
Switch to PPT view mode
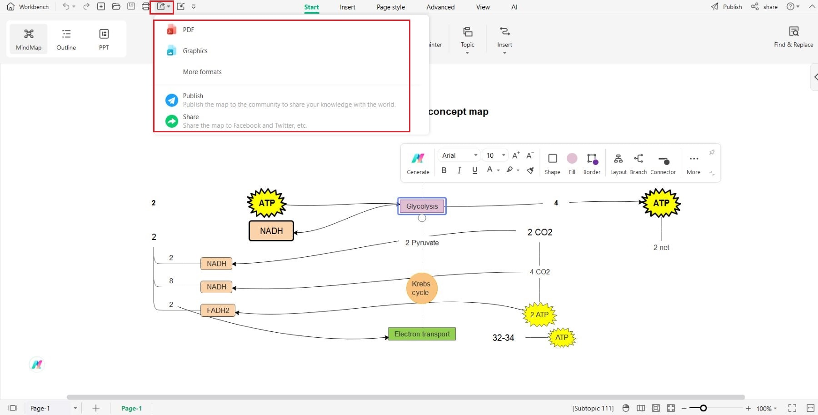pos(104,39)
